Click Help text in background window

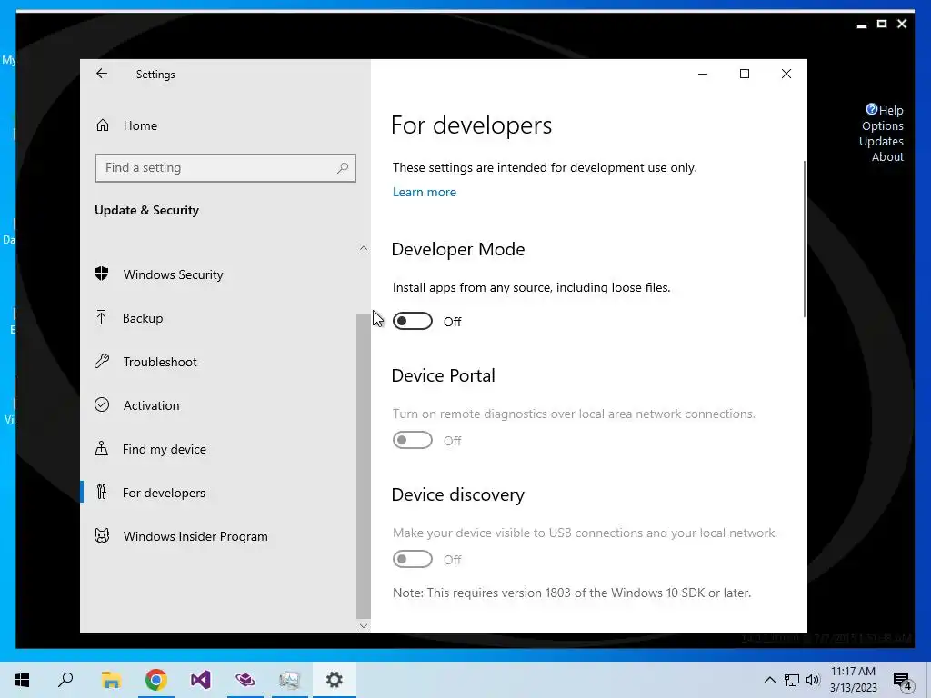[x=891, y=110]
